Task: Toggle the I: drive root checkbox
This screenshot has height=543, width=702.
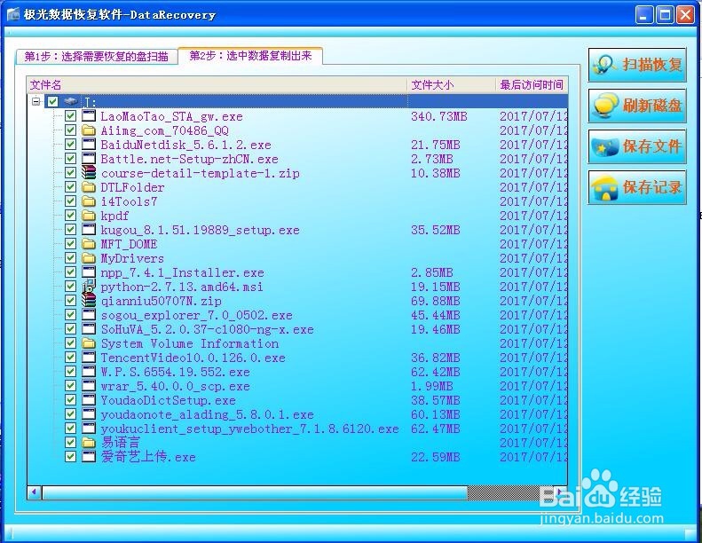Action: [x=53, y=102]
